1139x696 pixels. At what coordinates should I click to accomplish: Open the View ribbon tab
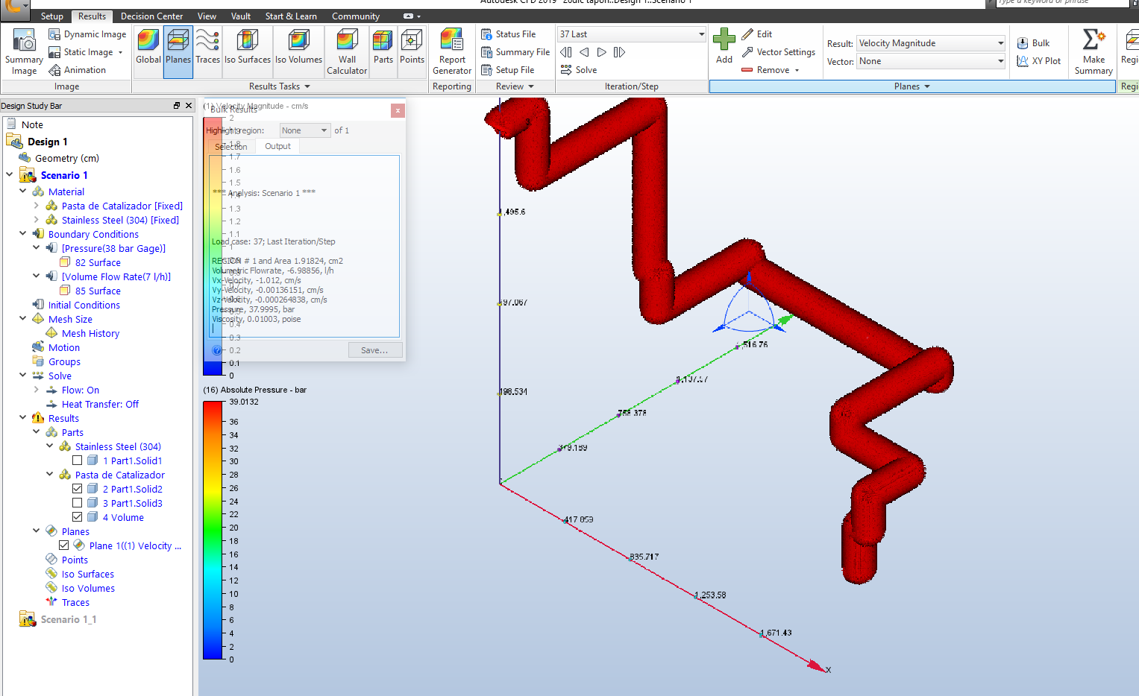[207, 16]
